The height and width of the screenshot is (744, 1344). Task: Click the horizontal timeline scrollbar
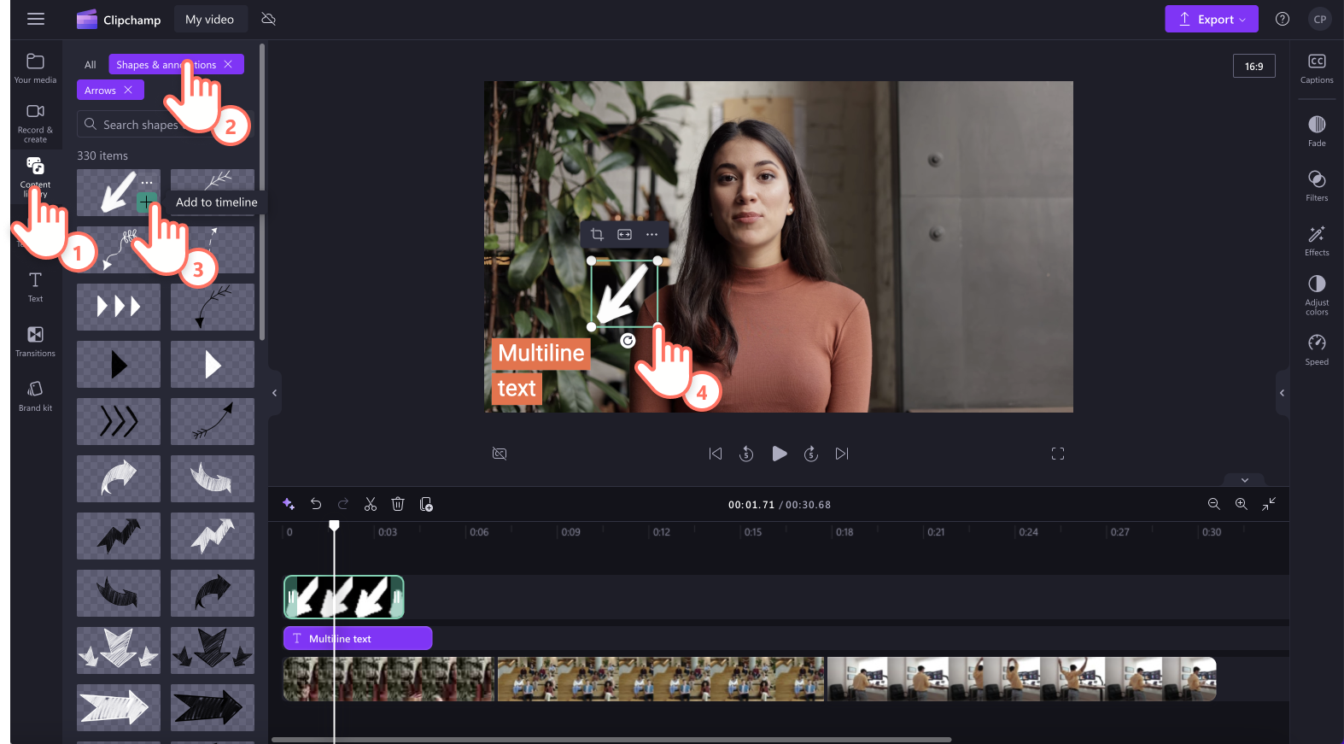tap(611, 740)
